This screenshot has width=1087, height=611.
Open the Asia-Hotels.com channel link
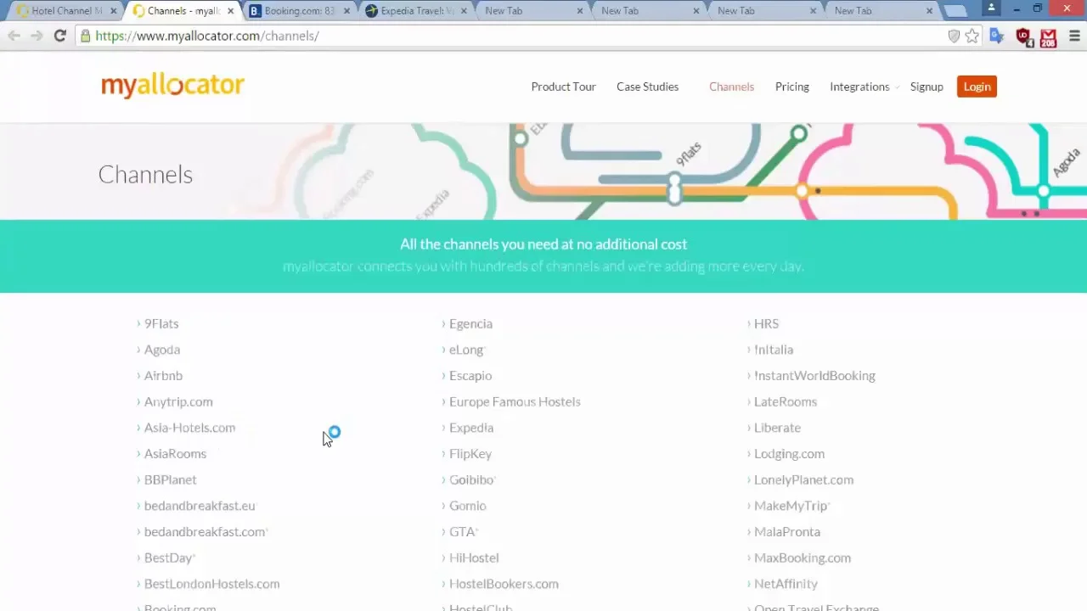(189, 428)
